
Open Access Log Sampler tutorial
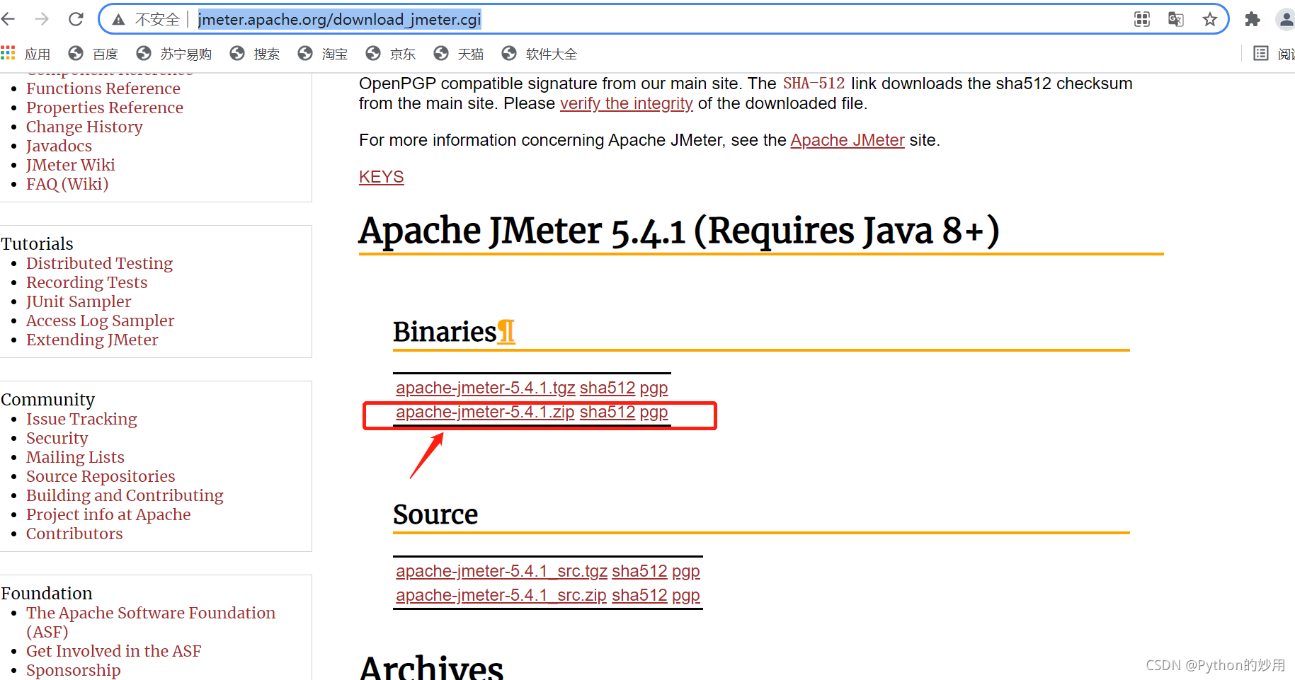coord(100,321)
